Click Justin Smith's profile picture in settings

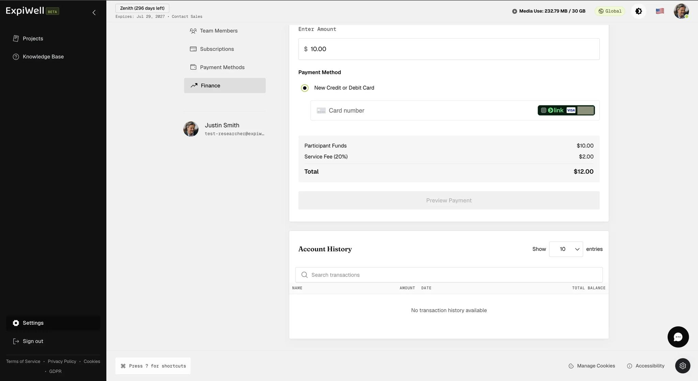click(191, 129)
